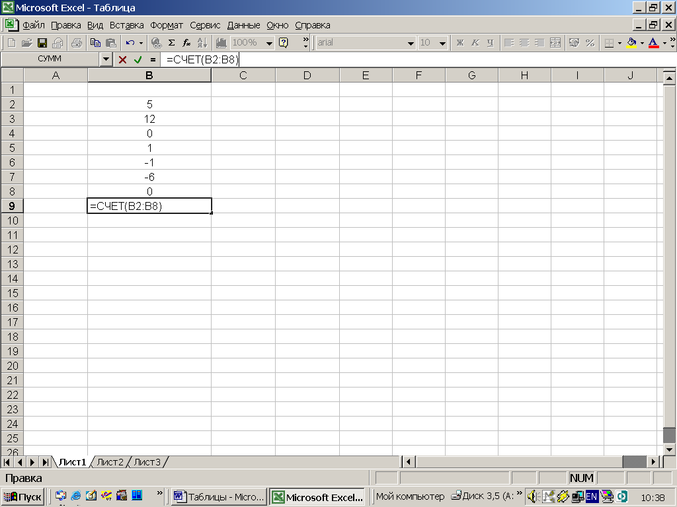Show more standard toolbar buttons chevron
Image resolution: width=677 pixels, height=507 pixels.
tap(305, 42)
